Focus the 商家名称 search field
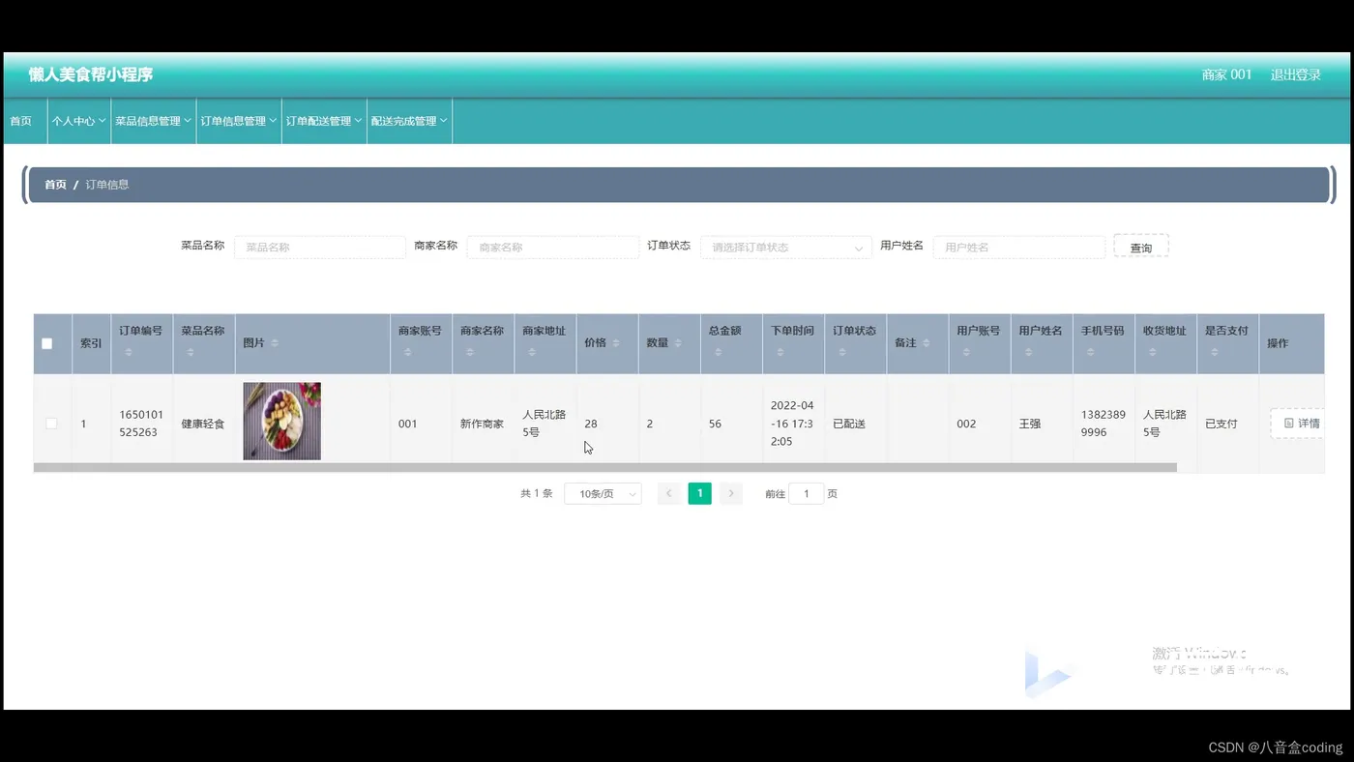1354x762 pixels. point(553,248)
